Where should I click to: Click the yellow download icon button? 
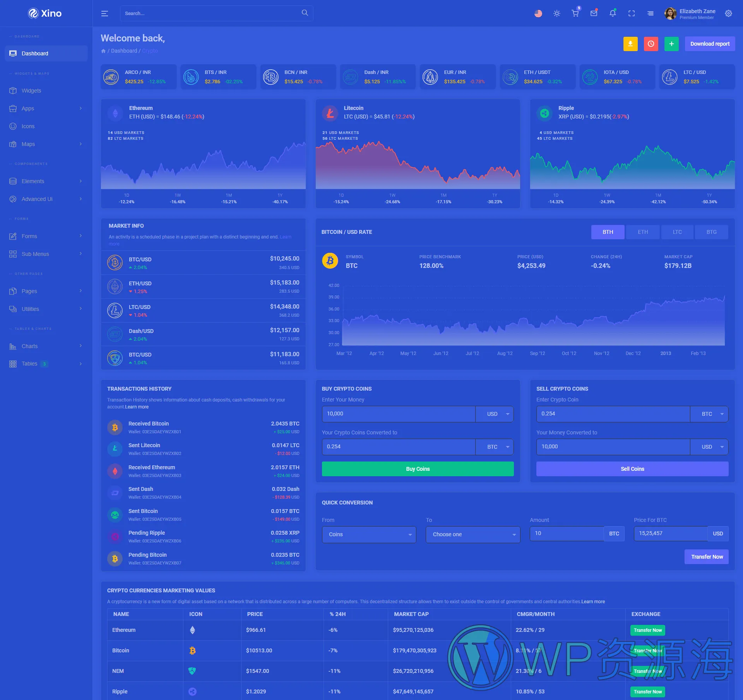[x=630, y=44]
